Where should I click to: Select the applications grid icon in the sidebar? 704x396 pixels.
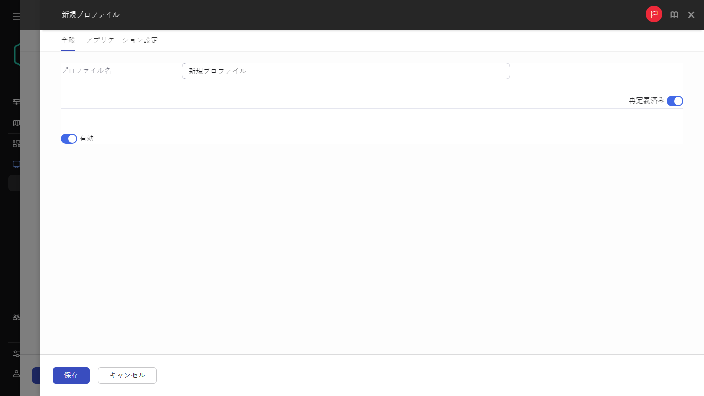pyautogui.click(x=15, y=143)
